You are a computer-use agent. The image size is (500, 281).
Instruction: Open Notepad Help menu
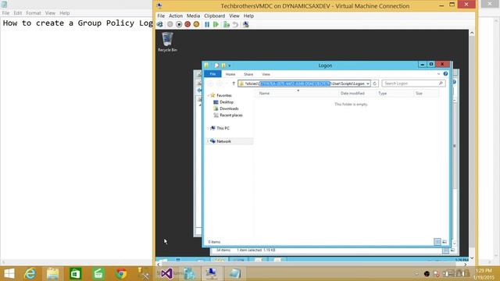coord(64,13)
